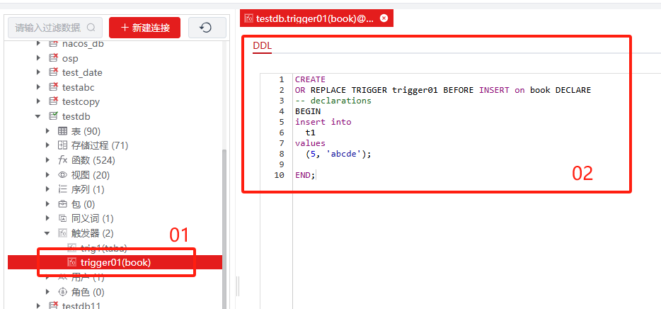Click the 新建连接 new connection button

144,28
